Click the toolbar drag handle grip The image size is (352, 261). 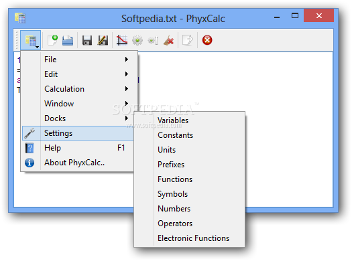[x=17, y=40]
